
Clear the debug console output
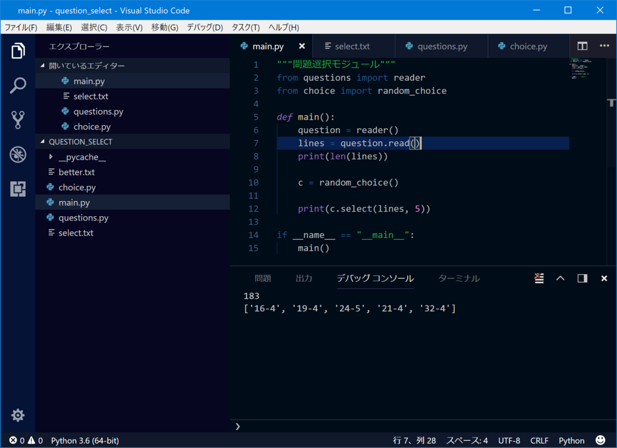[x=539, y=278]
